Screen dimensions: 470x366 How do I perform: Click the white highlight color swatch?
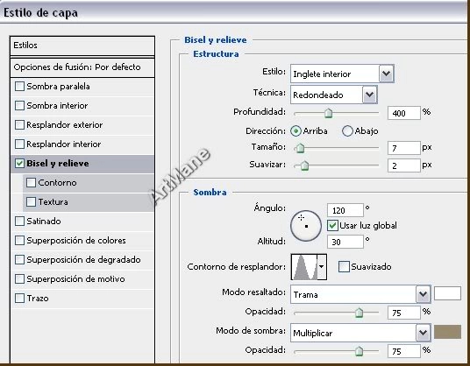447,293
